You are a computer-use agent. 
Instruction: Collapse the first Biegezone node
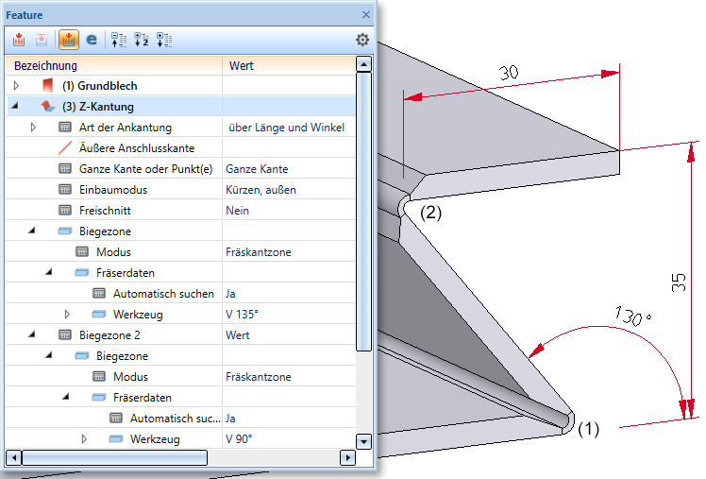tap(31, 231)
